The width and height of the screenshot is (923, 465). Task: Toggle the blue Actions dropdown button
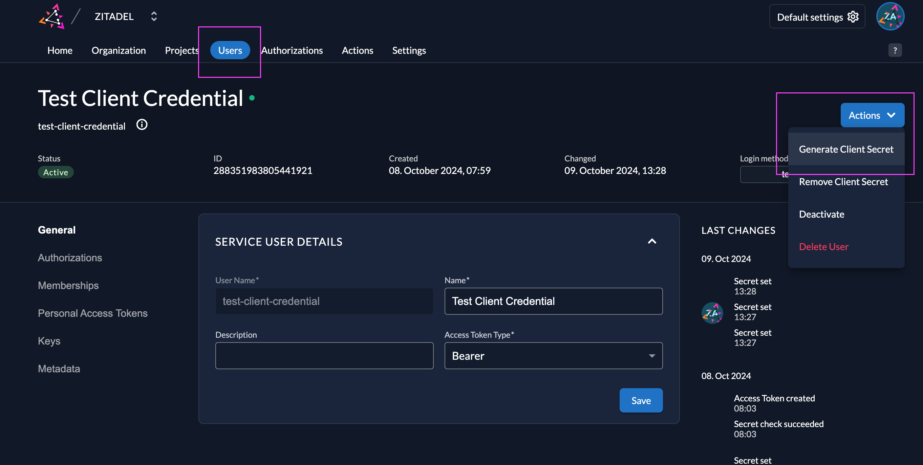point(872,115)
